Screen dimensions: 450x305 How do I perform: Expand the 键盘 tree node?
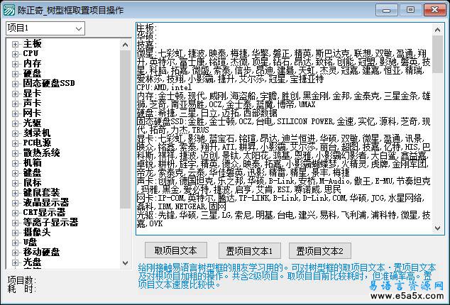15,173
